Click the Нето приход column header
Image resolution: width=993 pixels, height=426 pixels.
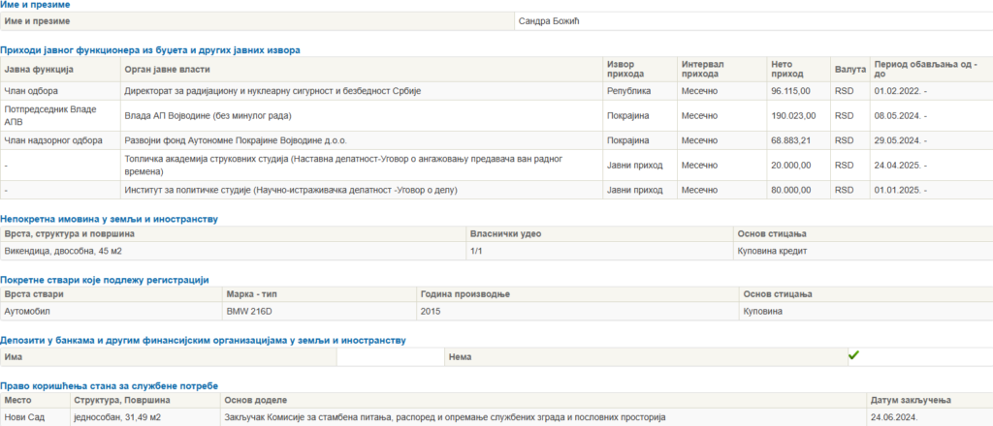(787, 69)
